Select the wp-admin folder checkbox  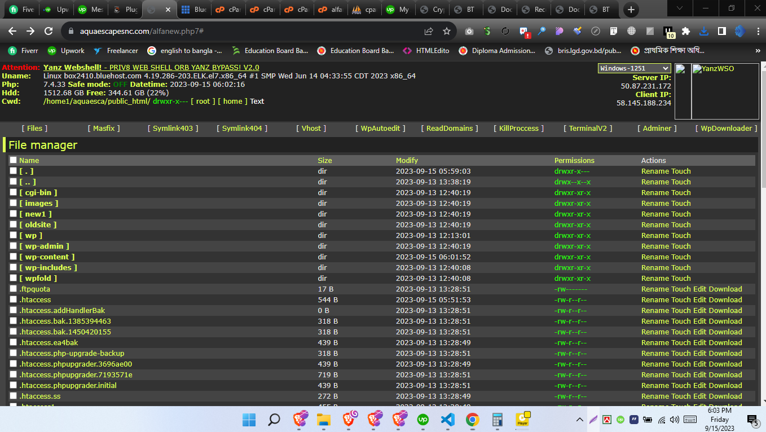click(x=13, y=246)
